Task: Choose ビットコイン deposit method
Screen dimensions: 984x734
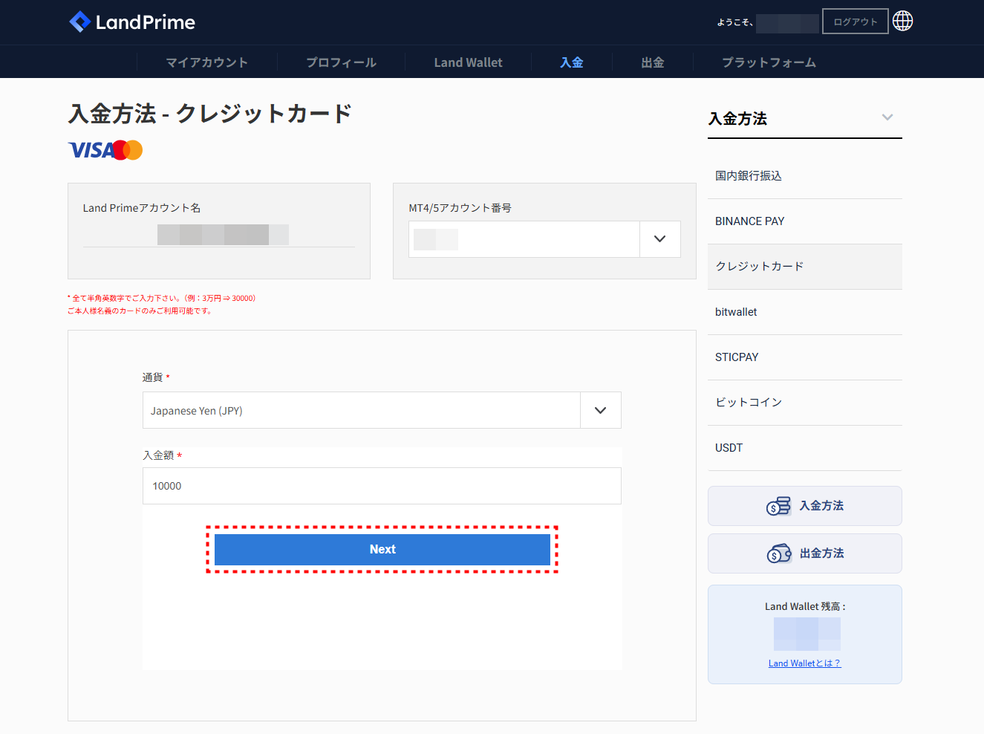Action: point(805,403)
